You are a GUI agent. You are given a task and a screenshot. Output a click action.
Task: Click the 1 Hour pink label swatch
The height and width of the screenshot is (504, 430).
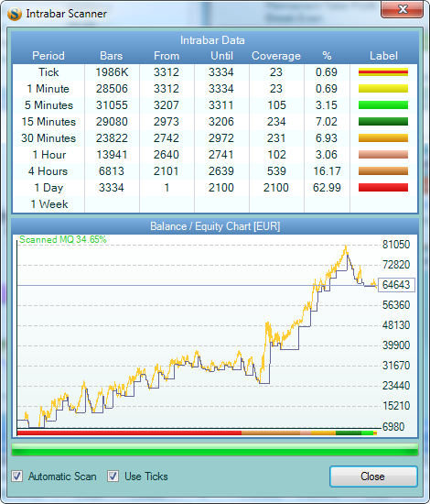point(383,155)
